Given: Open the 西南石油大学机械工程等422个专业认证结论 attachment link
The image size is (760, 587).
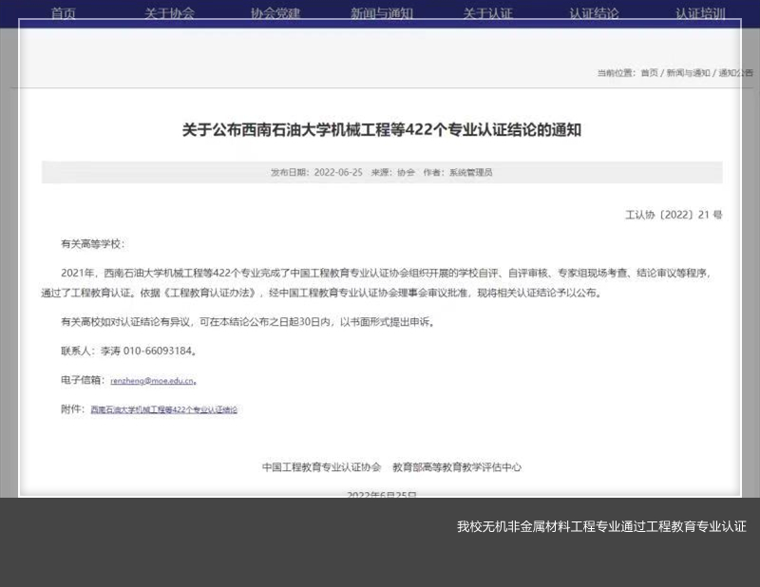Looking at the screenshot, I should [x=163, y=409].
